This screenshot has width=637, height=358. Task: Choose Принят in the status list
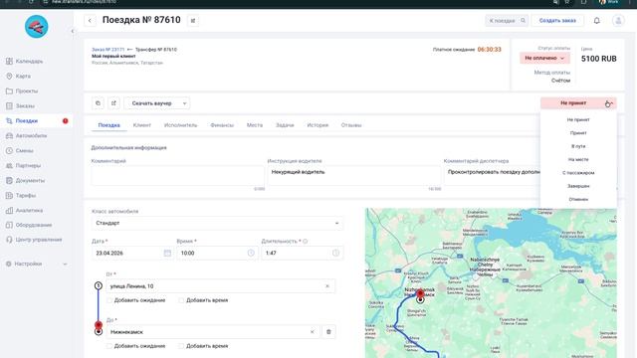578,133
